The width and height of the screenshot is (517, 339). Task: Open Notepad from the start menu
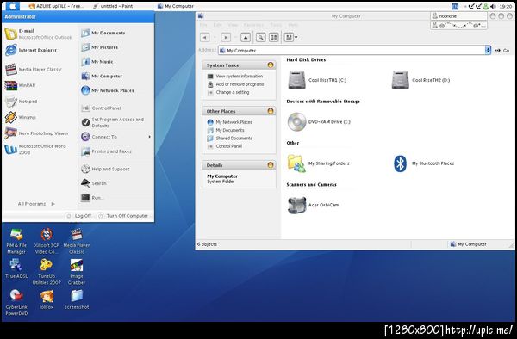pos(21,102)
